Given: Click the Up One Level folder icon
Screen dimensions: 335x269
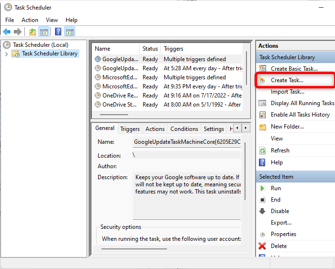Looking at the screenshot, I should tap(33, 32).
